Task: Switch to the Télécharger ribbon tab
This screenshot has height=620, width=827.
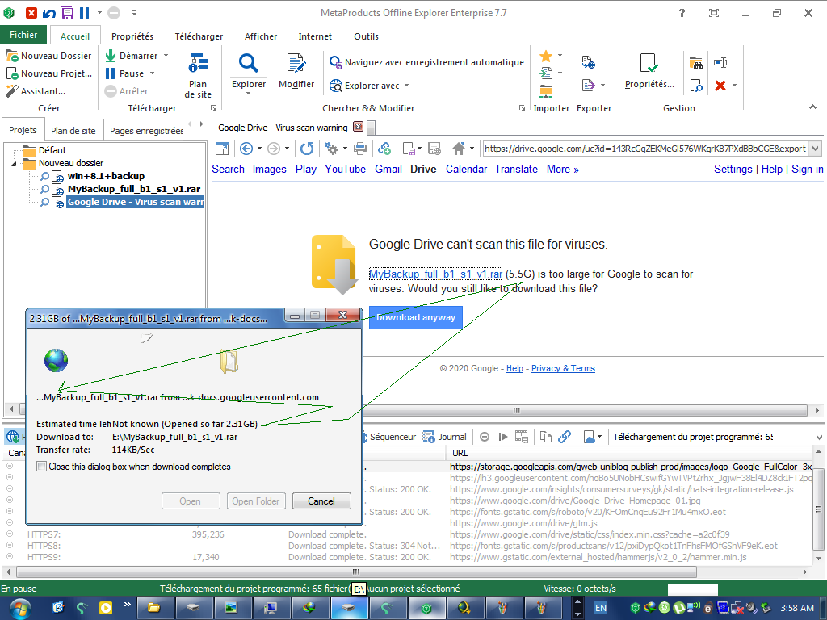Action: 199,36
